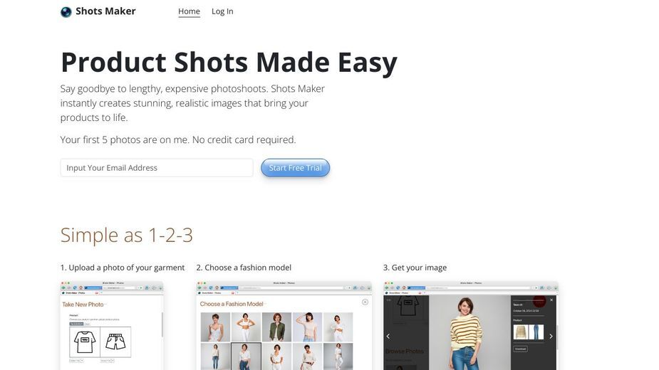Click the left arrow in image viewer
This screenshot has width=659, height=370.
388,336
